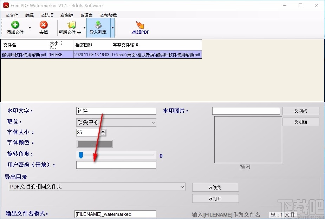Click the green 添加文件 plus icon
Viewport: 325px width, 219px height.
coord(15,25)
